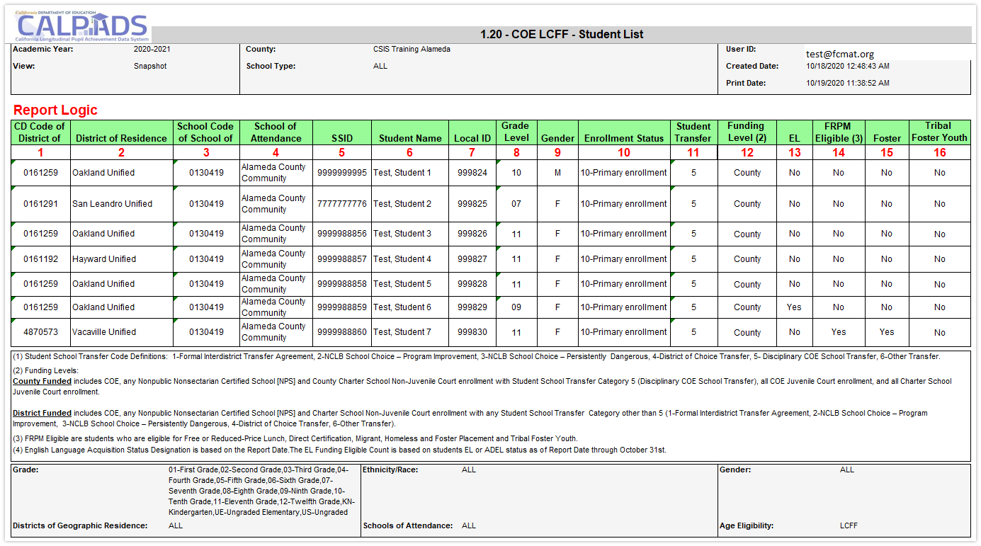Click student name 'Test, Student 7'
Viewport: 981px width, 546px height.
[402, 332]
